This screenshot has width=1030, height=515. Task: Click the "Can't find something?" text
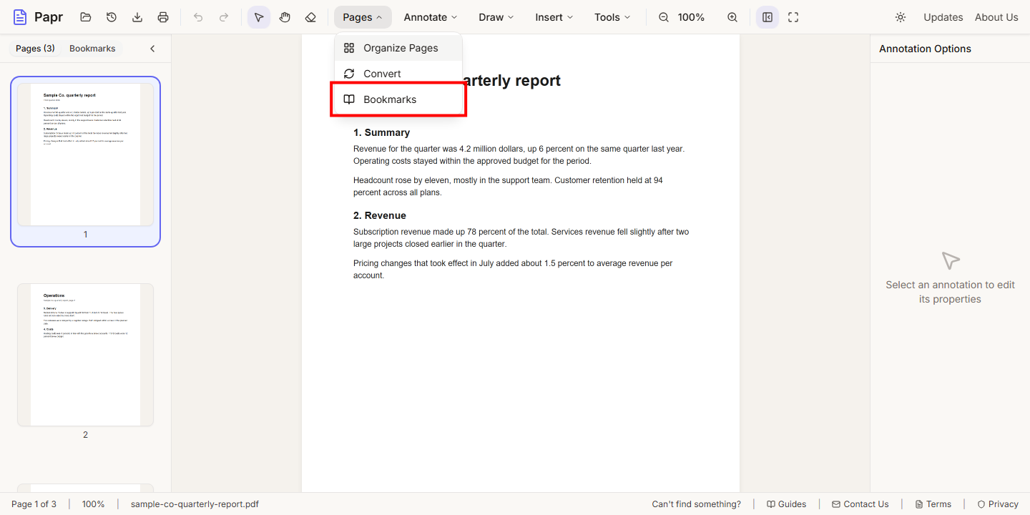[697, 504]
